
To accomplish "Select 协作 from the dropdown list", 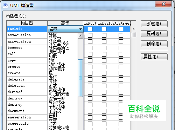I will click(x=53, y=77).
